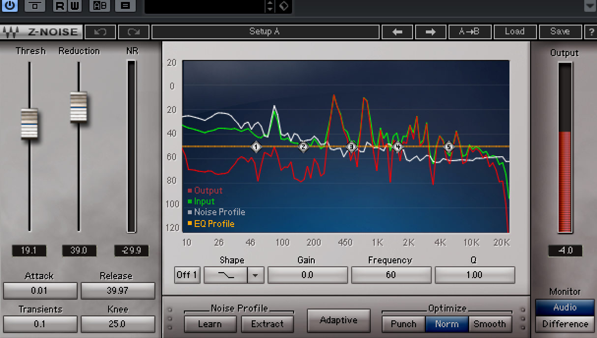The image size is (597, 338).
Task: Click the Save button
Action: [560, 32]
